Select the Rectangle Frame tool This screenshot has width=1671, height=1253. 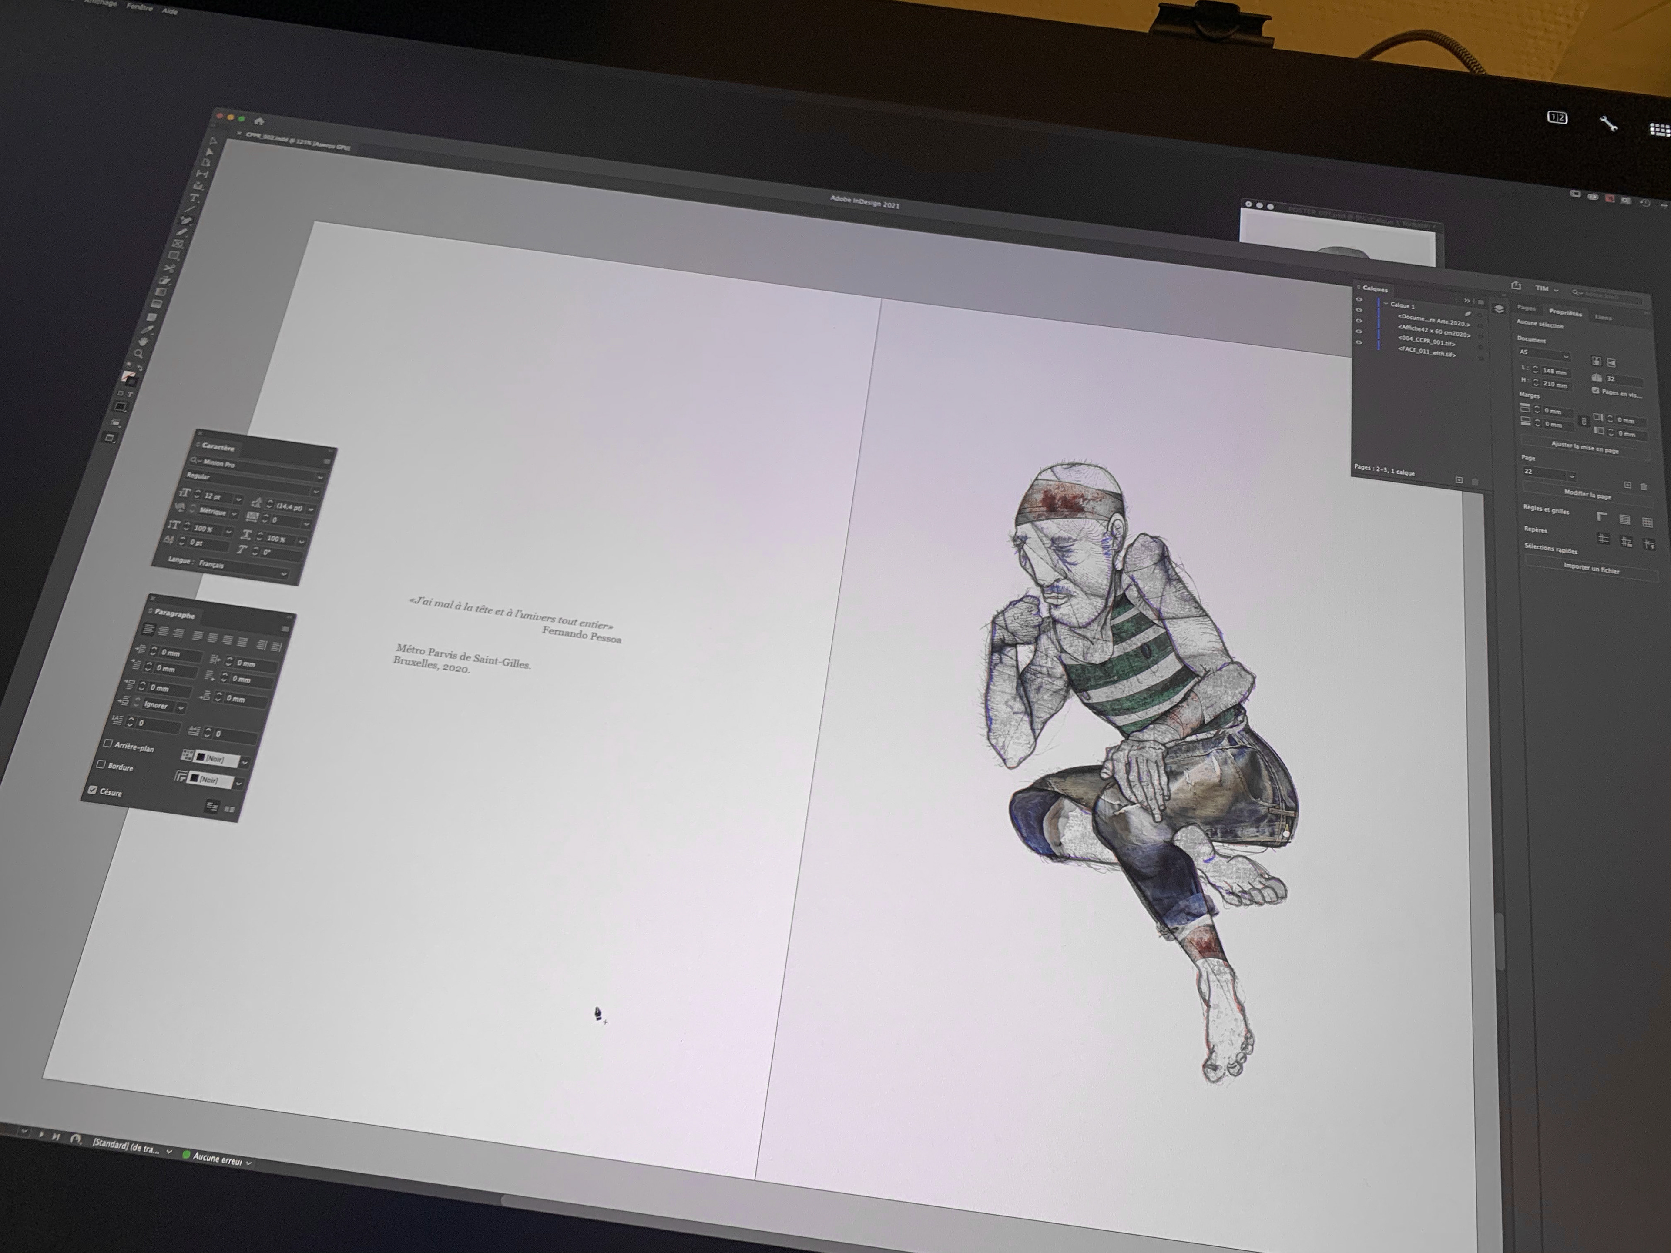click(x=179, y=243)
